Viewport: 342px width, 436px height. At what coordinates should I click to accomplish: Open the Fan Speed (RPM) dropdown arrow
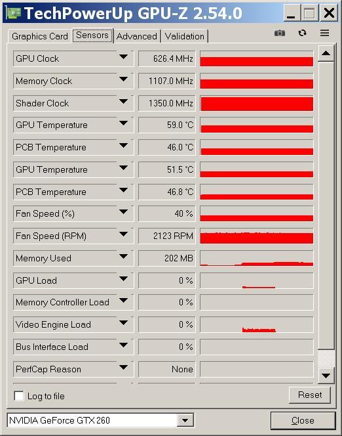pos(123,234)
